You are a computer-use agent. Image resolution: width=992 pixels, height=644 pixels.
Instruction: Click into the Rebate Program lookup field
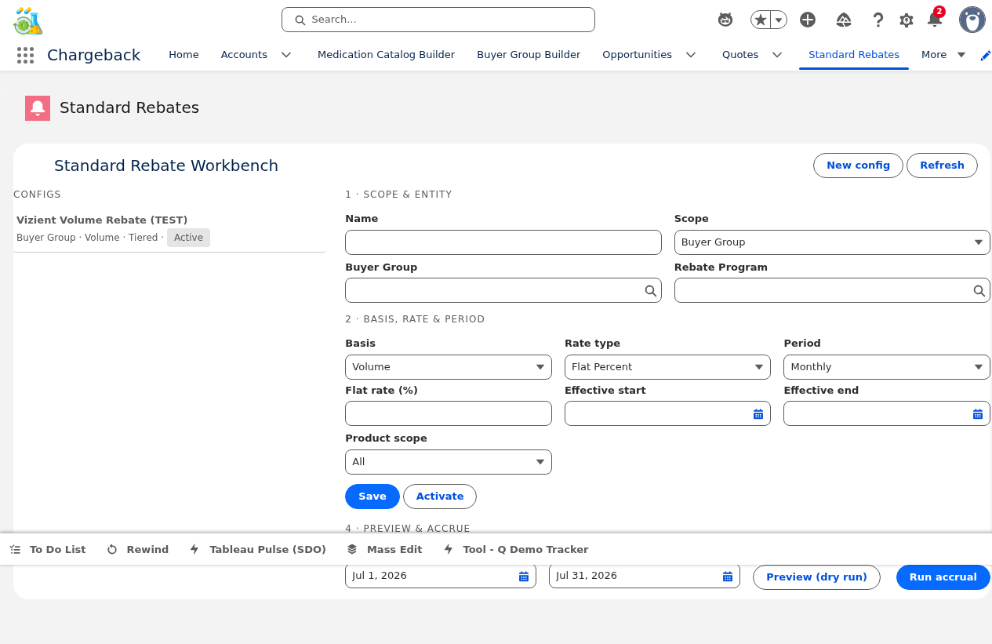tap(832, 290)
